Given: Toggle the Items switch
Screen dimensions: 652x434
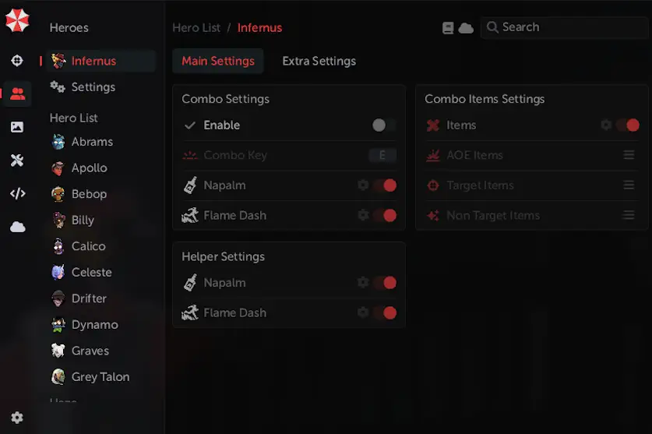Looking at the screenshot, I should tap(628, 125).
